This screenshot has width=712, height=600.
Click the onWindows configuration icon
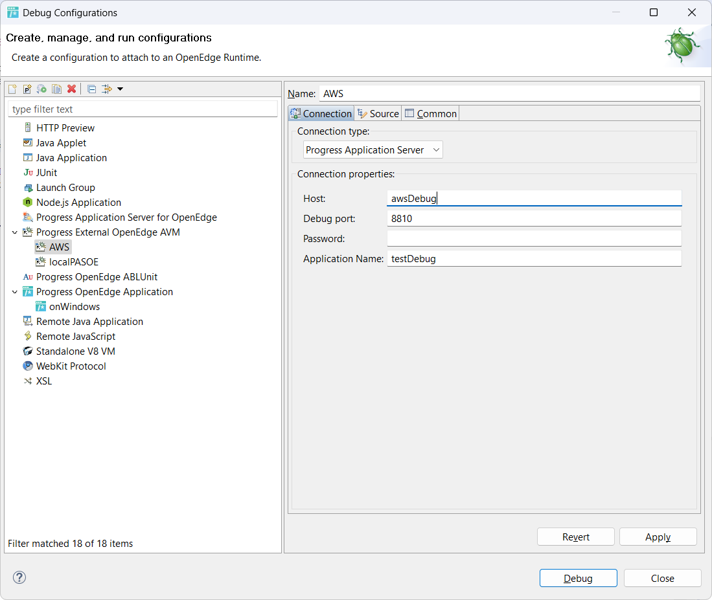click(41, 307)
